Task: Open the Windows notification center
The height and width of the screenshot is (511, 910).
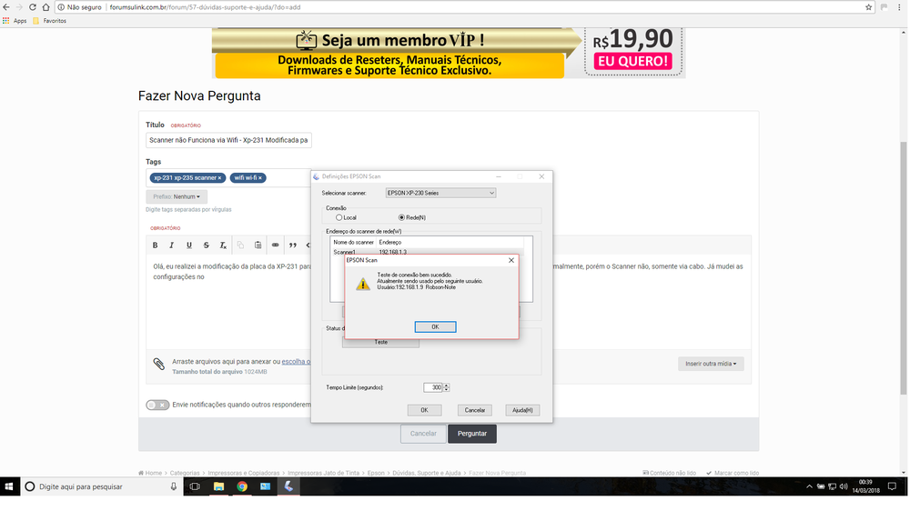Action: tap(892, 486)
